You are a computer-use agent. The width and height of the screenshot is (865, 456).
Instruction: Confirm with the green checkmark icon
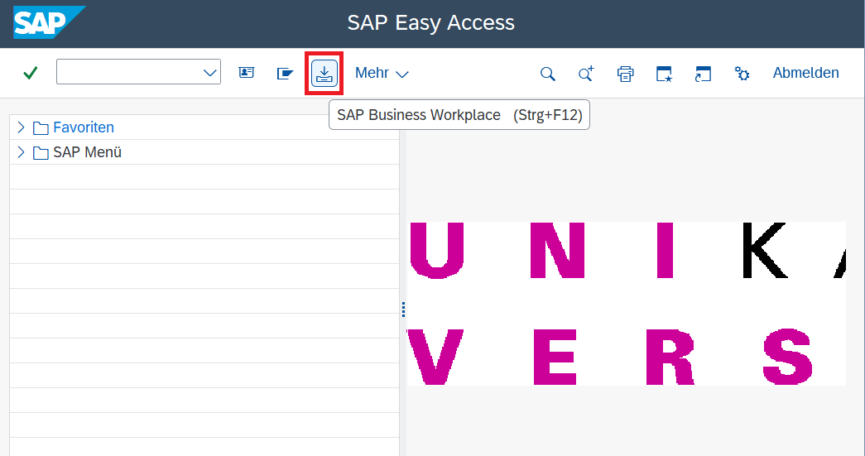point(31,73)
